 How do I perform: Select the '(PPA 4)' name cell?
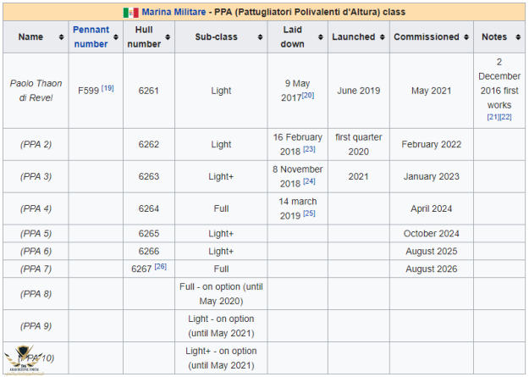point(36,208)
